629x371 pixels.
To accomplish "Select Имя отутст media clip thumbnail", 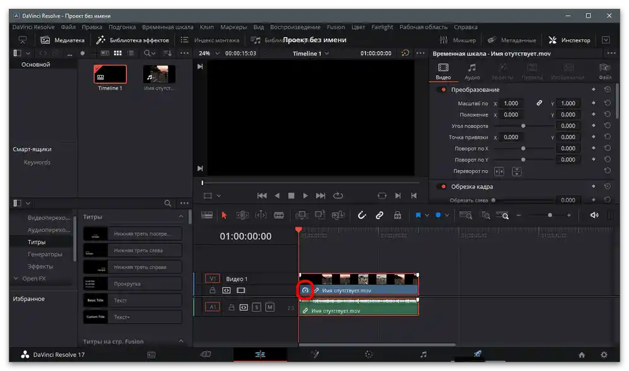I will 159,74.
